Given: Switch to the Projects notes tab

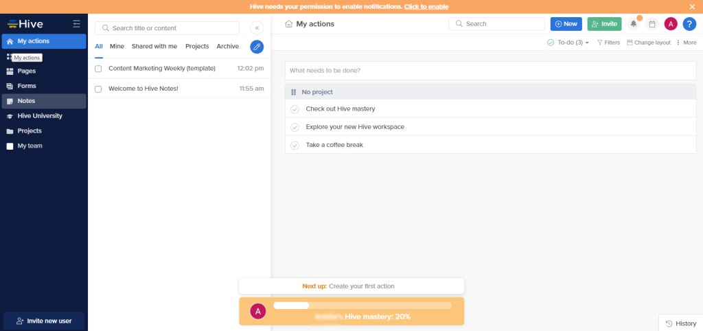Looking at the screenshot, I should [197, 46].
